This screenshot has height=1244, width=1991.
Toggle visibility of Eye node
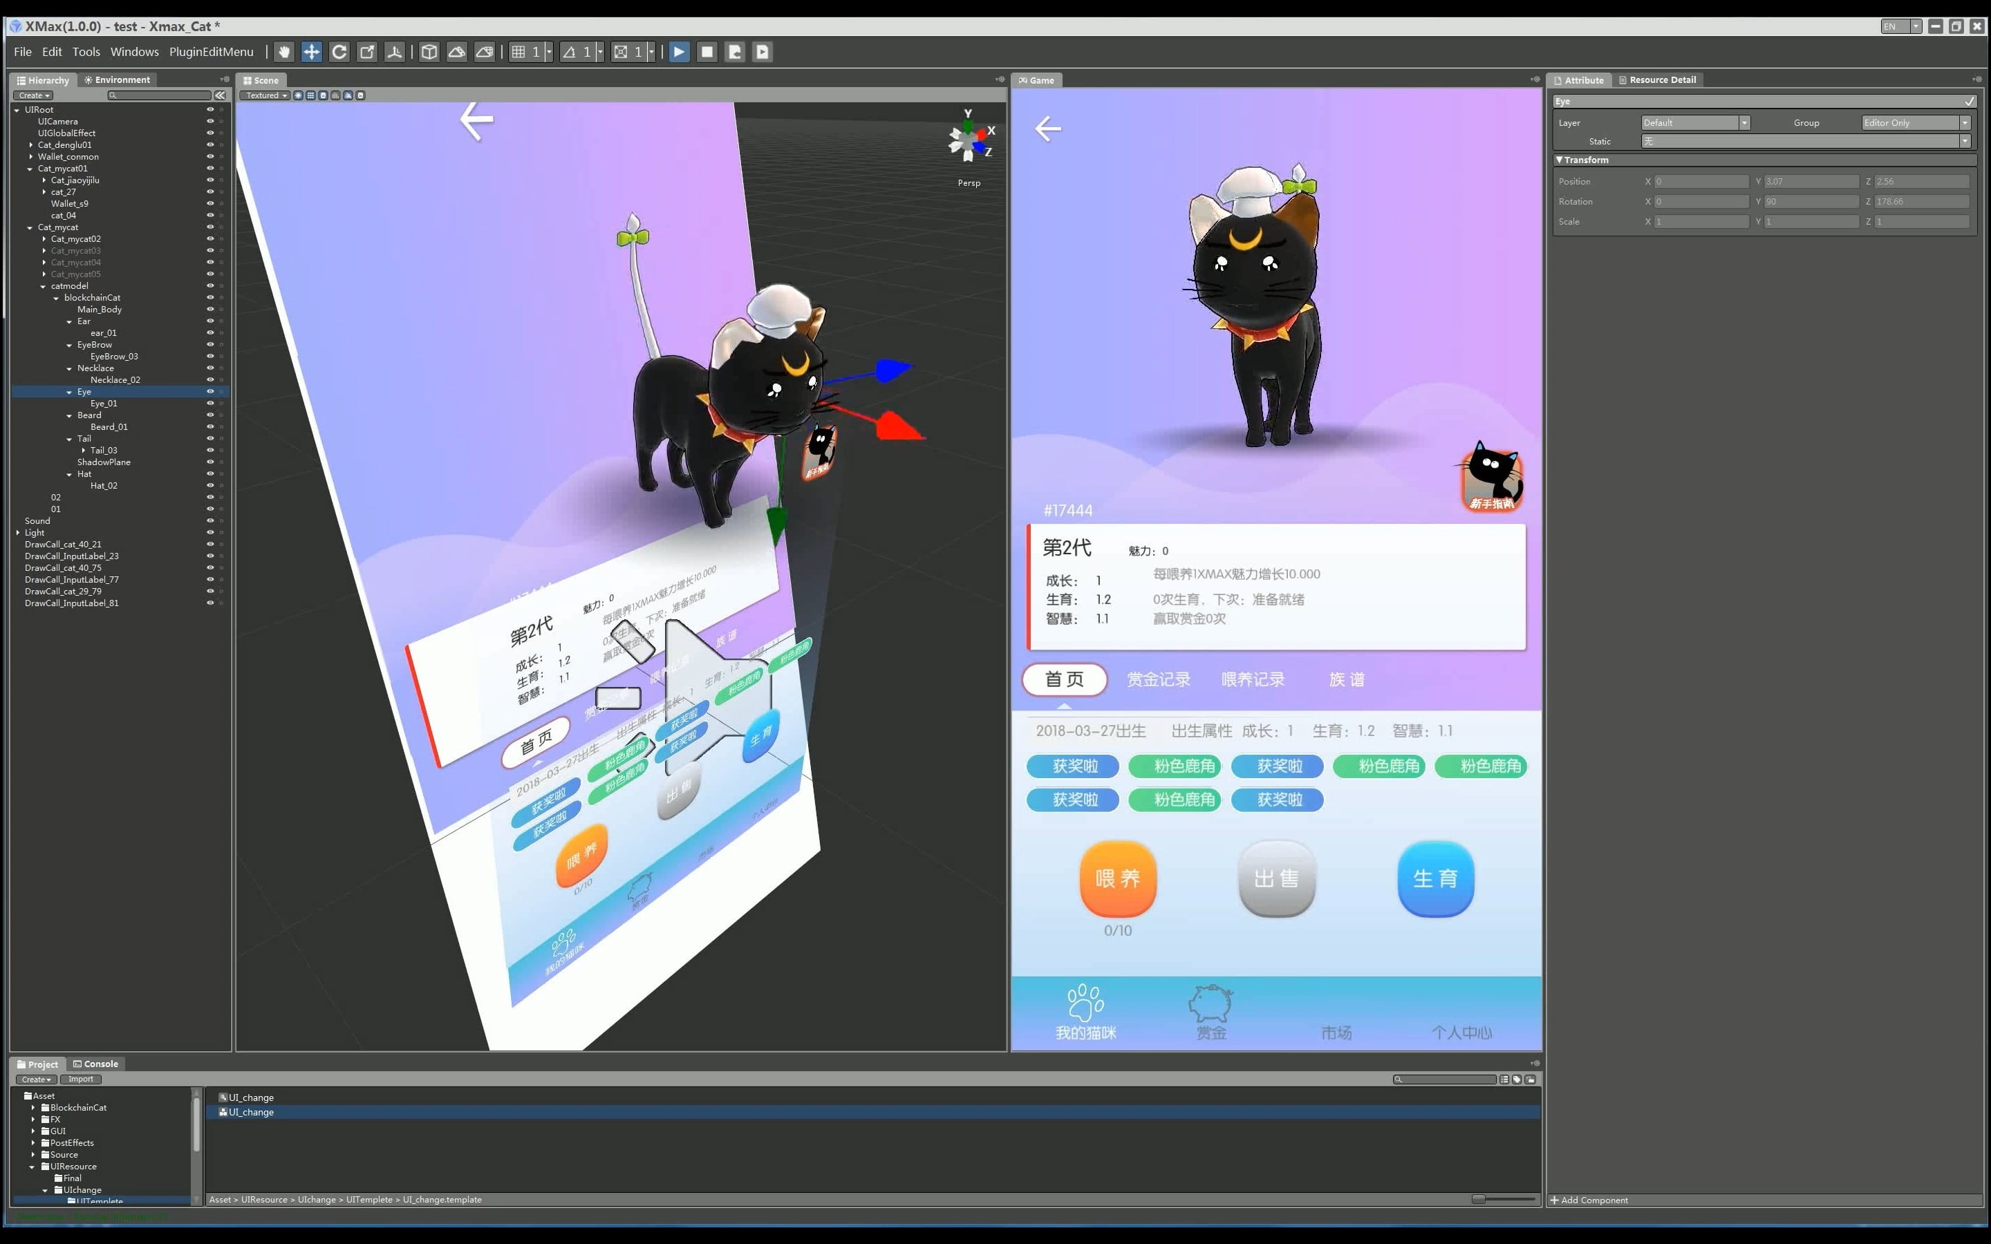pyautogui.click(x=209, y=392)
